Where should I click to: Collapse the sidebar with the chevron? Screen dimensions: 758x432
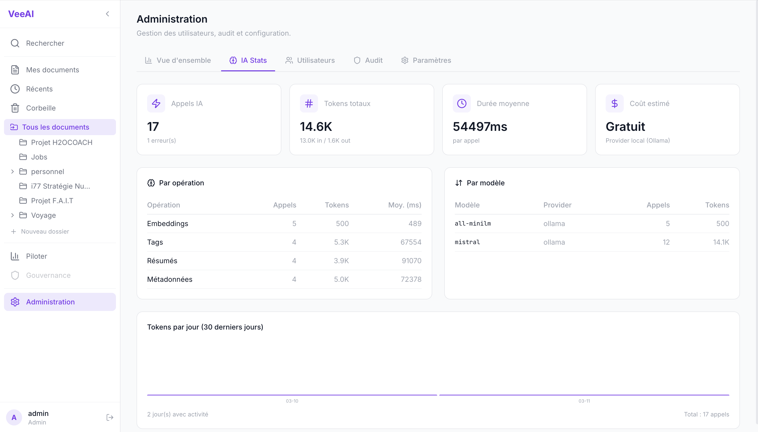[x=107, y=14]
